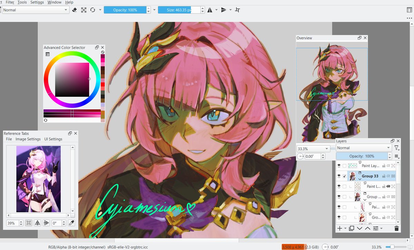This screenshot has height=250, width=414.
Task: Open Reference Tabs File menu
Action: tap(9, 139)
